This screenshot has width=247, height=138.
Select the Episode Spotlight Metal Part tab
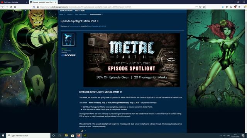click(x=43, y=2)
